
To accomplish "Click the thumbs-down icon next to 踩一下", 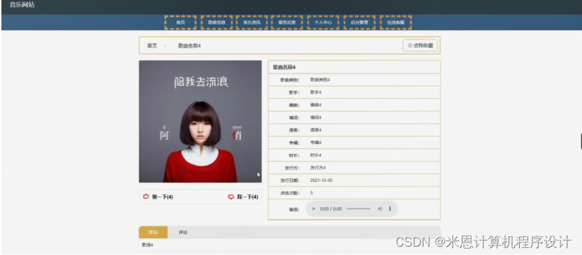I will (231, 197).
